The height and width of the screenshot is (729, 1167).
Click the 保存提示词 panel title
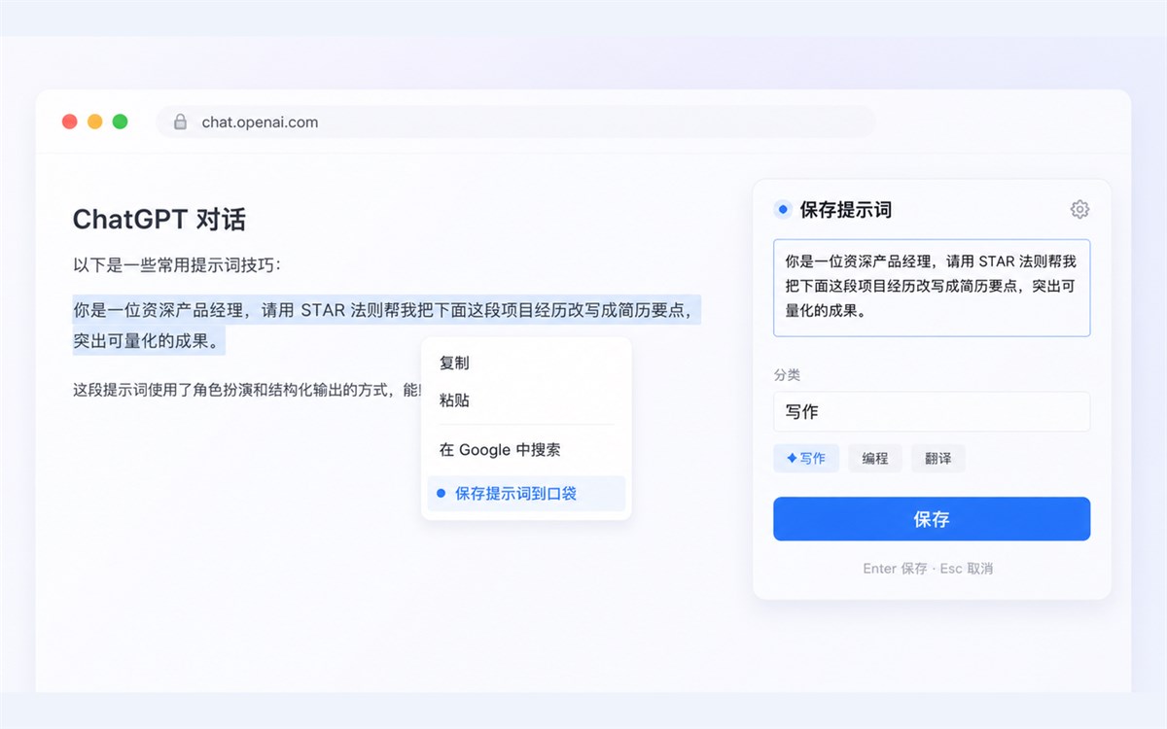point(846,209)
